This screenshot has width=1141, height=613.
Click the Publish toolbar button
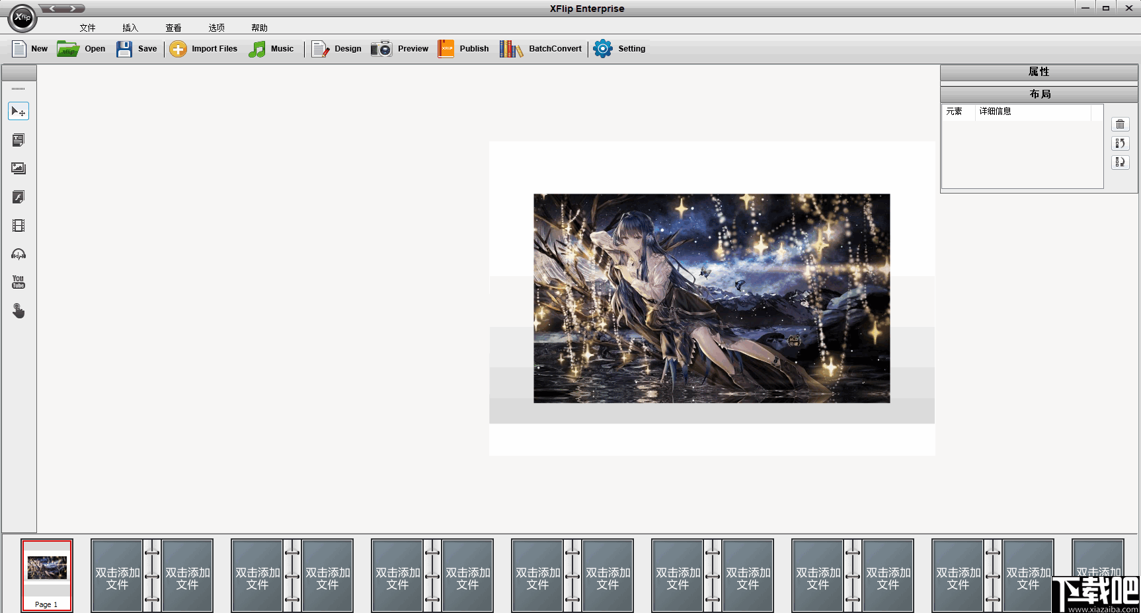pos(463,49)
